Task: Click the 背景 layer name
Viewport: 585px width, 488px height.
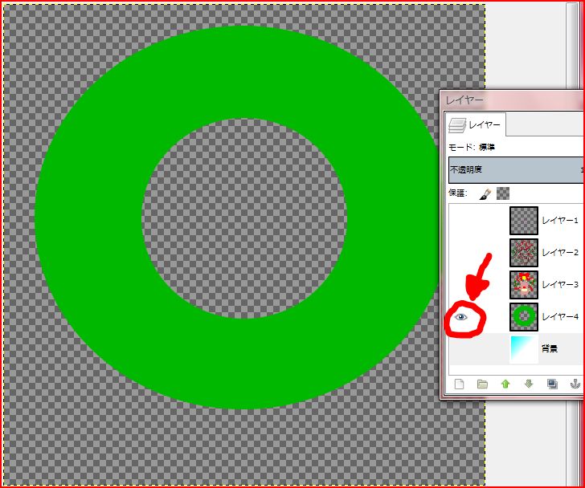Action: (x=549, y=349)
